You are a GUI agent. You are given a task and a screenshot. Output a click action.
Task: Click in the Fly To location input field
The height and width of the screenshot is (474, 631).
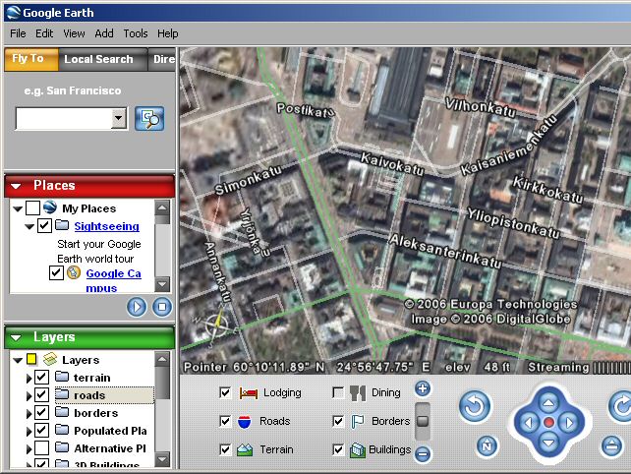click(63, 118)
